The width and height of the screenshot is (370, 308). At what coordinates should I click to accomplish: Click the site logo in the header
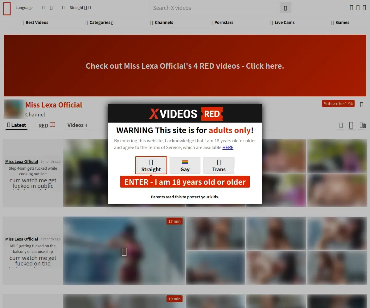tap(7, 8)
